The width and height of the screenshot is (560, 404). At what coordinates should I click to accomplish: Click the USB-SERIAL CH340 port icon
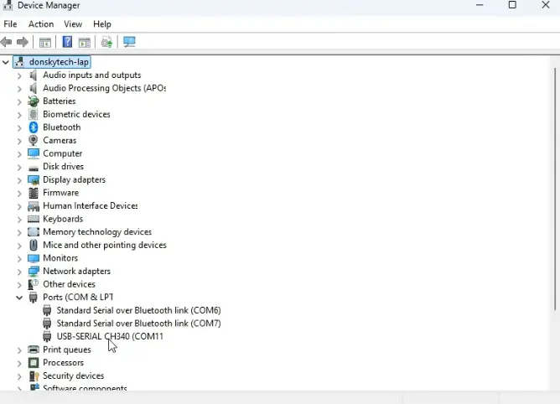point(47,336)
